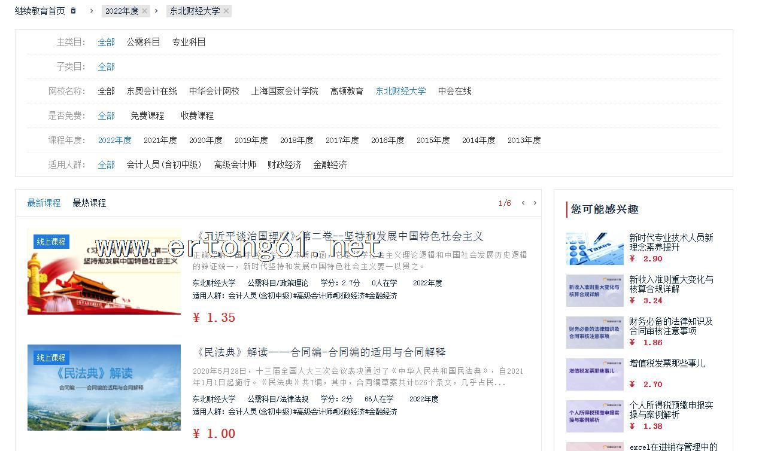
Task: Open 新收入准则 course thumbnail
Action: coord(594,290)
